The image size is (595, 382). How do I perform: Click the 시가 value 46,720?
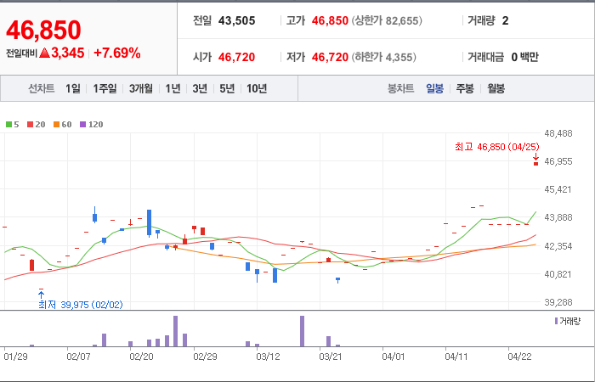[x=237, y=57]
